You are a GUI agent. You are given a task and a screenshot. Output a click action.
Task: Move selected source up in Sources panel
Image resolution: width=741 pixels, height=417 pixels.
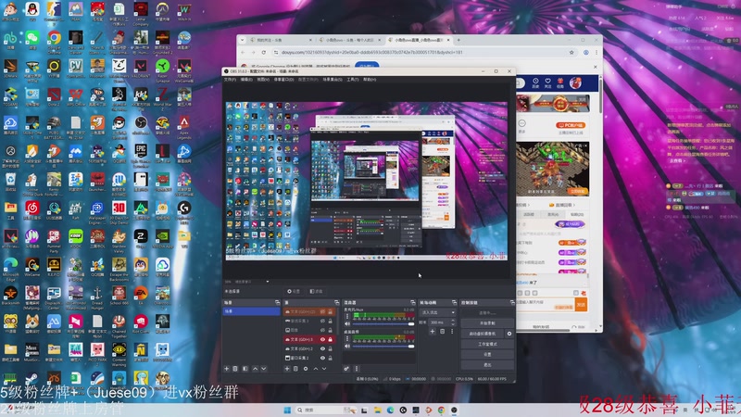tap(316, 369)
